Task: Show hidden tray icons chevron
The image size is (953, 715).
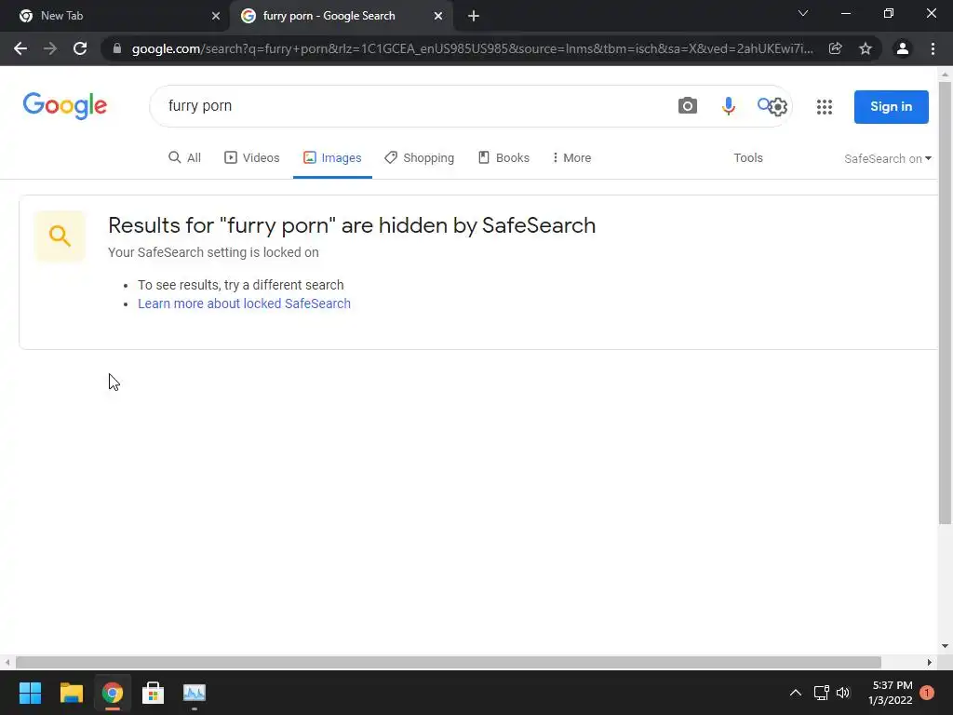Action: tap(795, 693)
